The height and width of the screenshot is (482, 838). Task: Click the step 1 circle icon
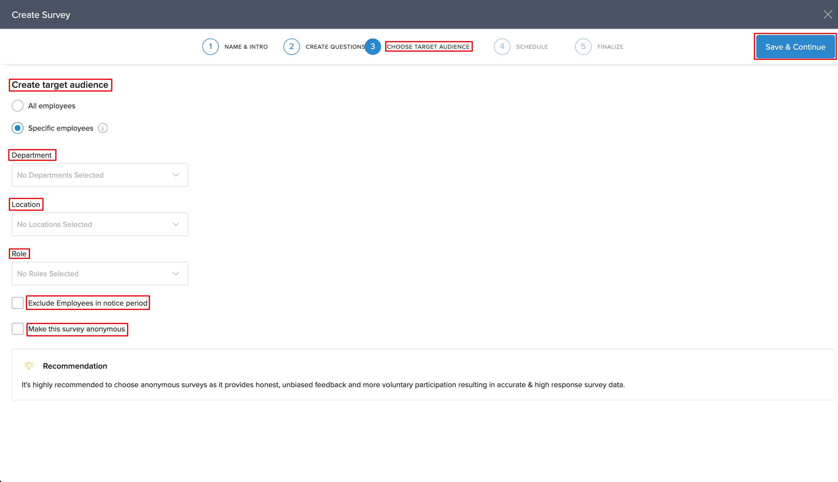pyautogui.click(x=210, y=47)
